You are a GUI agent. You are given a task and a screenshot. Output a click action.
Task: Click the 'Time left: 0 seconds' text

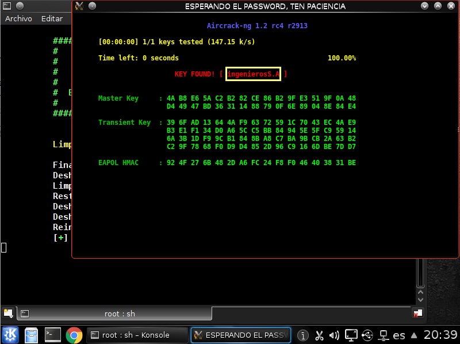point(139,58)
